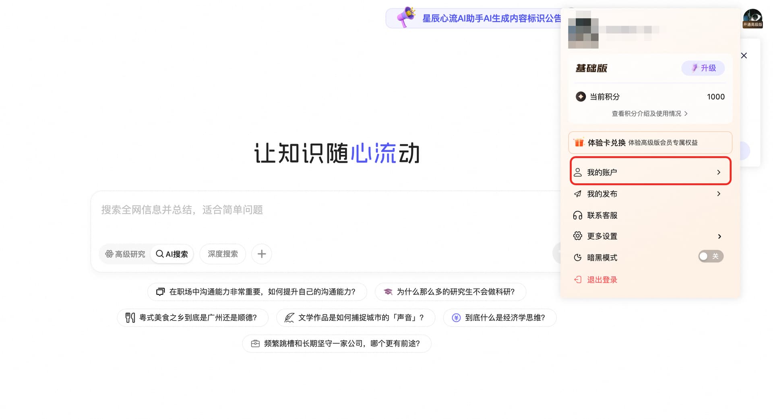This screenshot has width=773, height=419.
Task: Open the 查看积分介绍及使用情况 link
Action: click(x=649, y=114)
